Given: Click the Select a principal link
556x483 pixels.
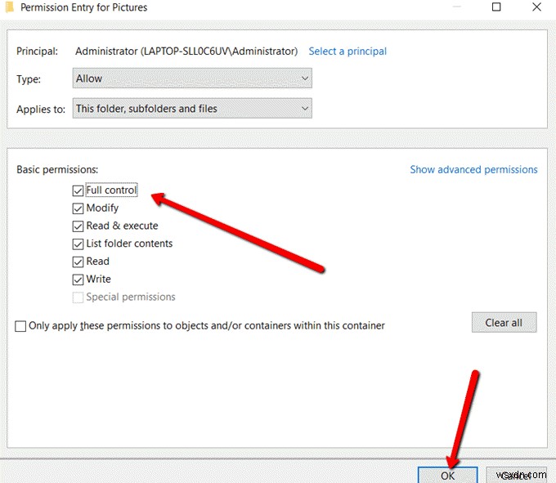Looking at the screenshot, I should click(x=347, y=51).
